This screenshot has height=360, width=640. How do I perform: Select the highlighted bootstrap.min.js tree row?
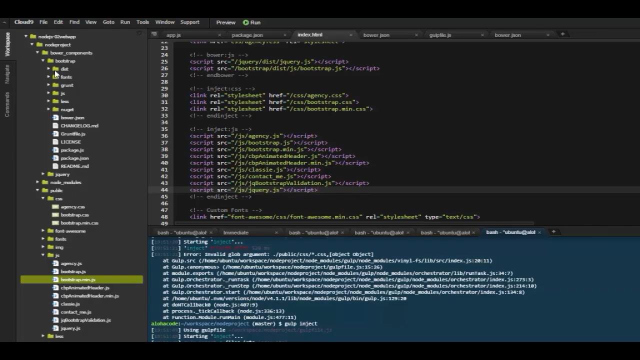pos(81,279)
